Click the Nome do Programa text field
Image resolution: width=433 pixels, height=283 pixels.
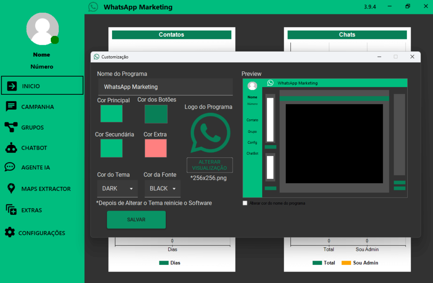[165, 87]
